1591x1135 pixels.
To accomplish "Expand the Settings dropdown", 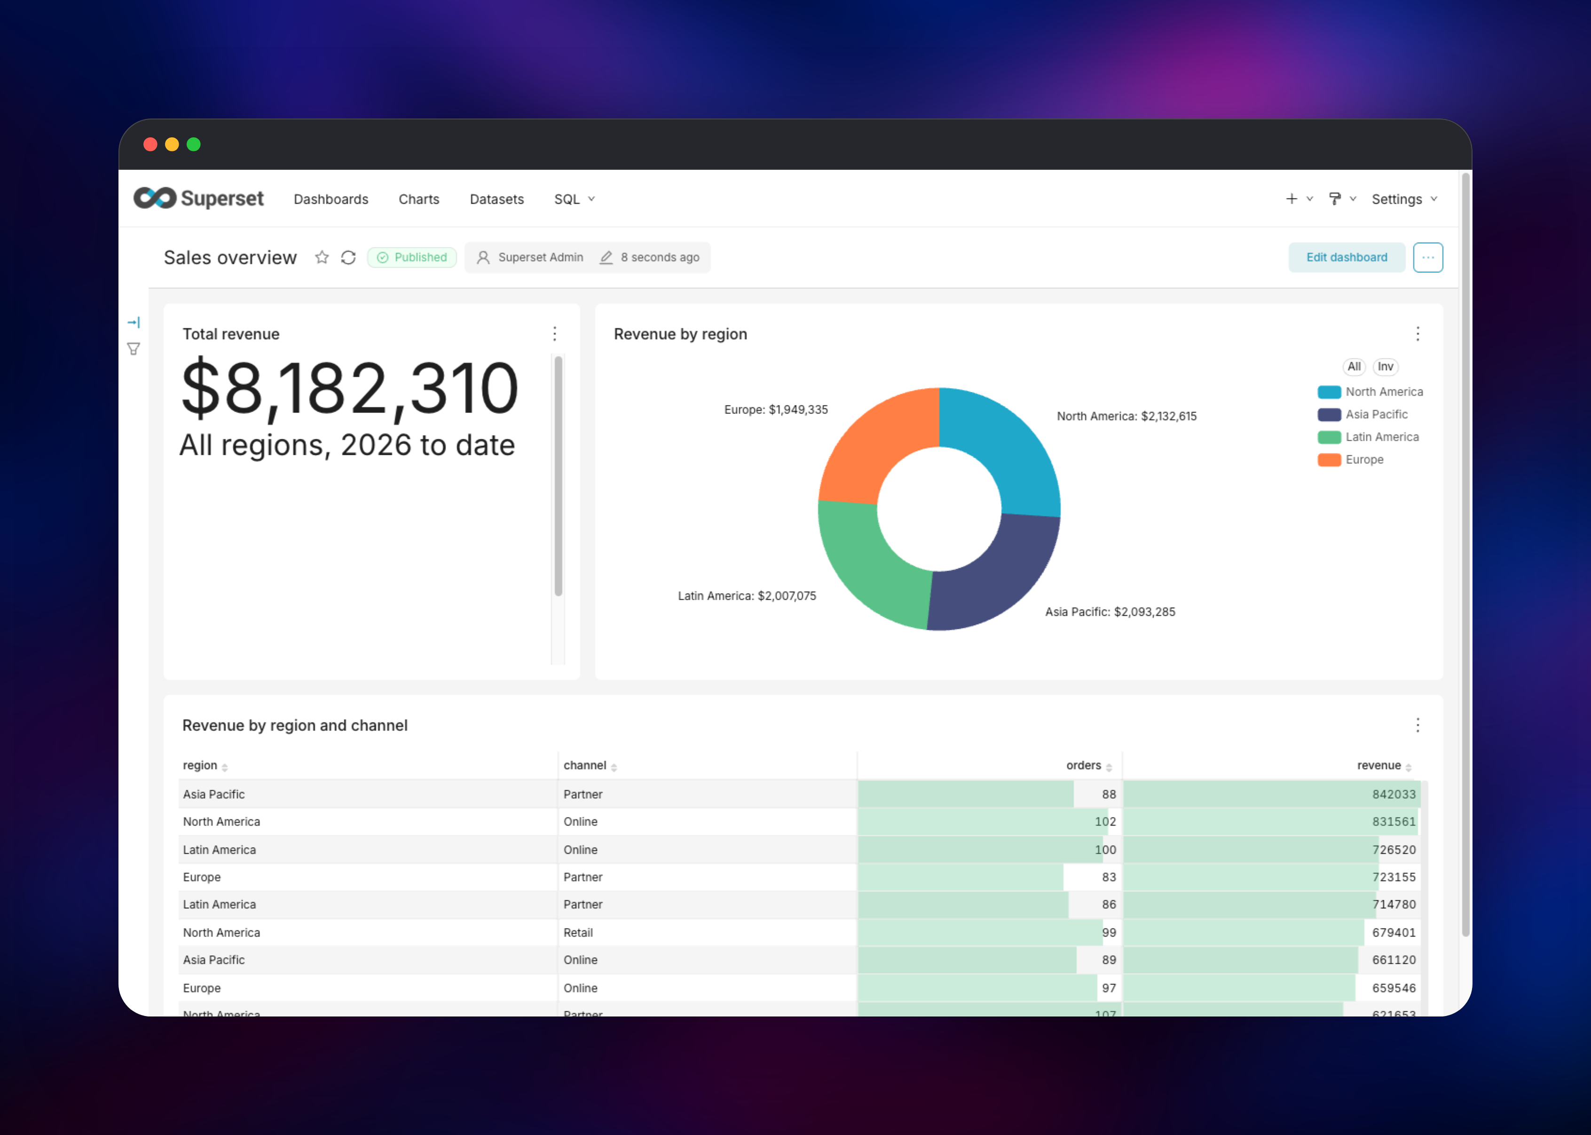I will [1404, 198].
